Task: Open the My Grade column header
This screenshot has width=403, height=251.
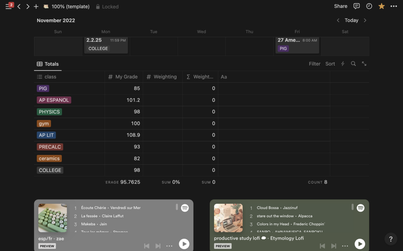Action: [124, 77]
